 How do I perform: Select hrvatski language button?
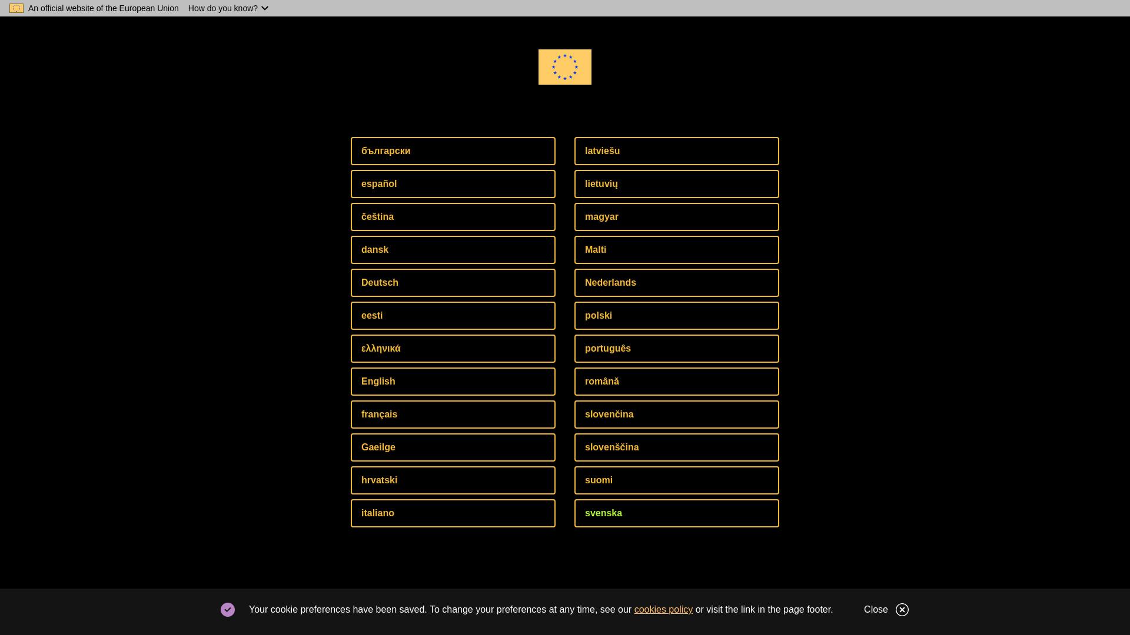click(x=453, y=480)
